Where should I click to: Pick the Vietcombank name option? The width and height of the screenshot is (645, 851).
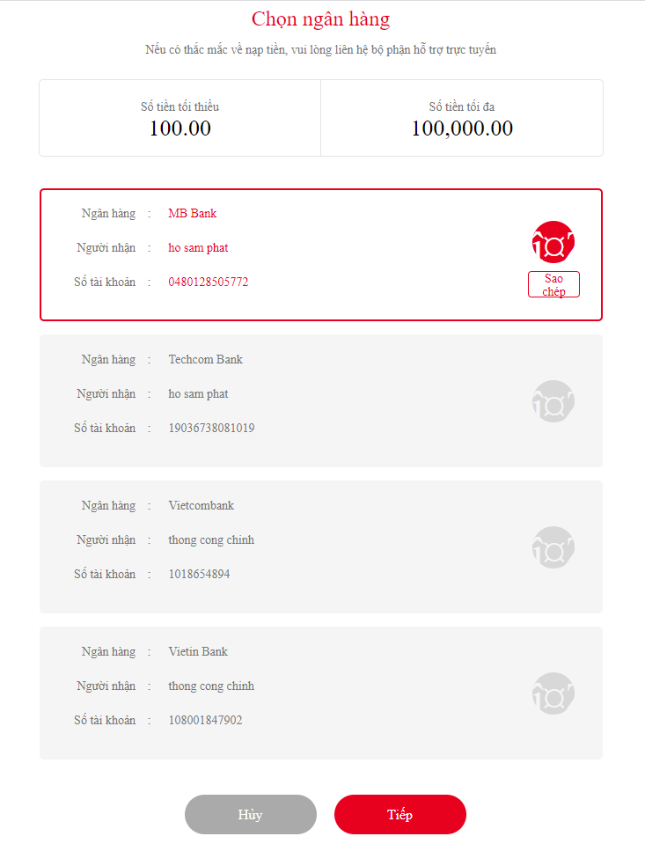click(202, 506)
